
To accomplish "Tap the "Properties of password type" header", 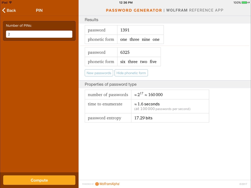I will coord(110,84).
